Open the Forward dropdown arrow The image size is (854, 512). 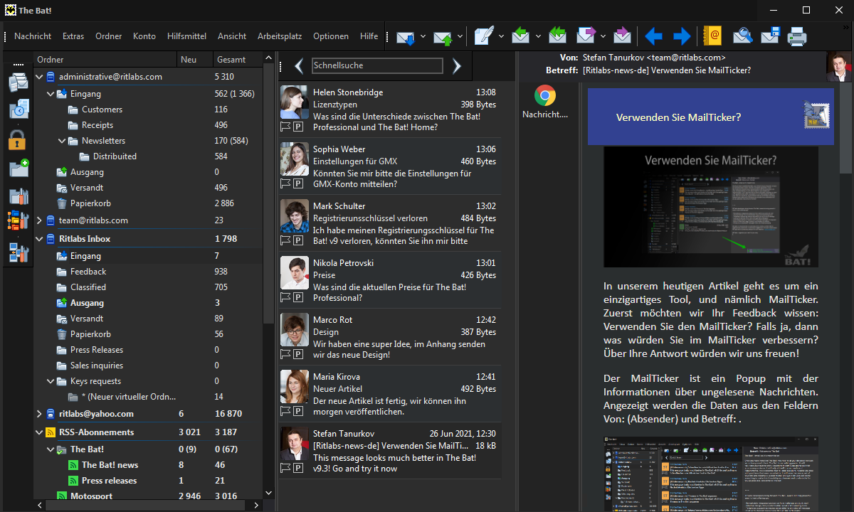click(x=603, y=36)
